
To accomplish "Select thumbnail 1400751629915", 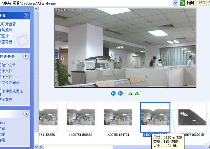I will 192,117.
